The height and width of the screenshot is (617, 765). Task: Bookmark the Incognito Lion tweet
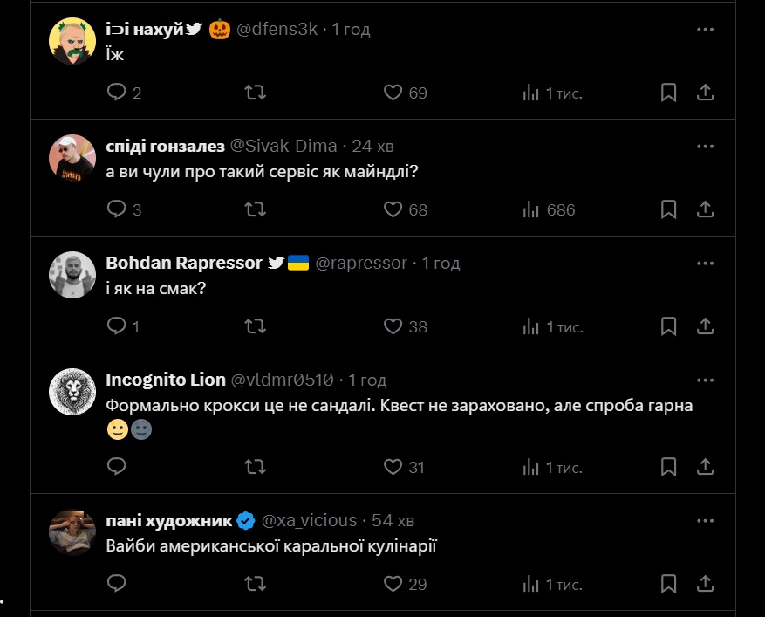tap(668, 467)
